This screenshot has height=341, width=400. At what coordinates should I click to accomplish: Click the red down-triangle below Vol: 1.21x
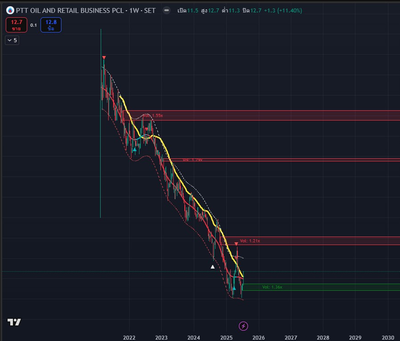coord(236,244)
